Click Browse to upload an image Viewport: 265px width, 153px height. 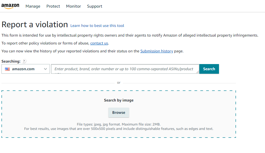[x=119, y=113]
